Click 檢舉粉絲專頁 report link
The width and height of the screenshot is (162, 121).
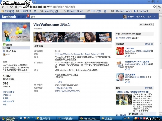tap(8, 101)
